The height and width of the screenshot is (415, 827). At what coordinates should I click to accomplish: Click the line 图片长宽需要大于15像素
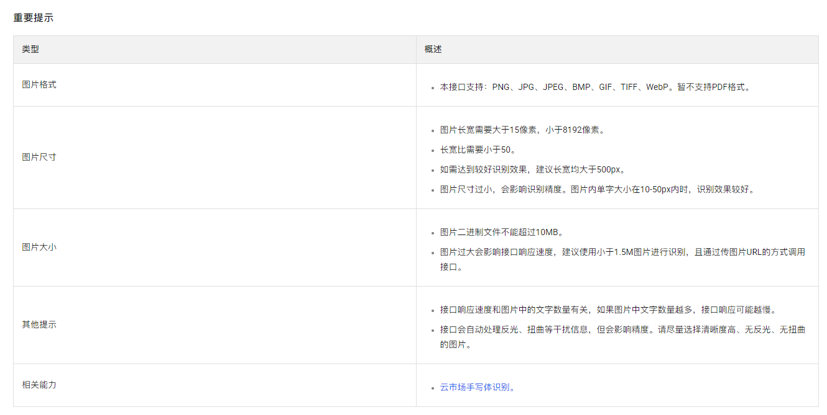click(x=522, y=130)
